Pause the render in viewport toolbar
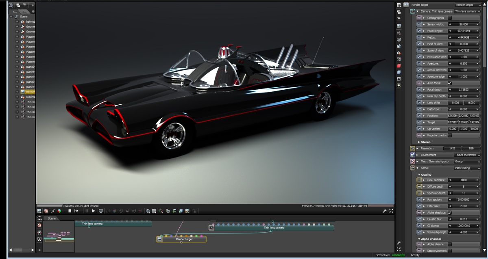488x259 pixels. coord(87,211)
